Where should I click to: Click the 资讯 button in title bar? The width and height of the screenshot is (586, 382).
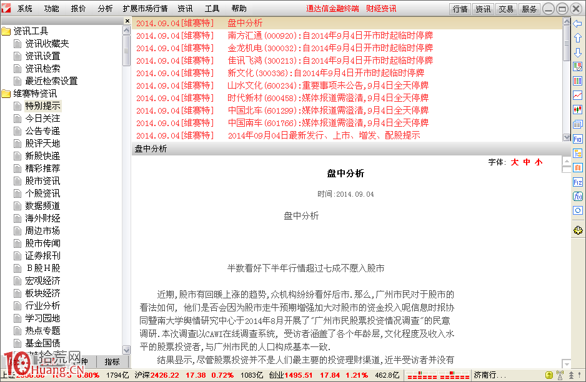[x=483, y=9]
